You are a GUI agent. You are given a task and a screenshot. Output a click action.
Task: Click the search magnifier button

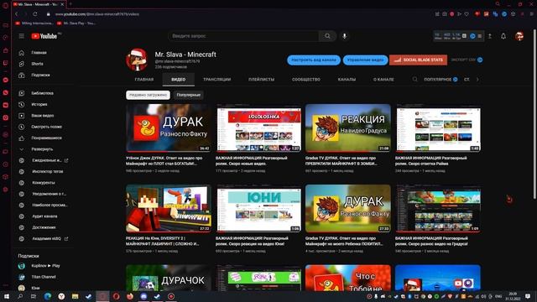click(x=327, y=36)
